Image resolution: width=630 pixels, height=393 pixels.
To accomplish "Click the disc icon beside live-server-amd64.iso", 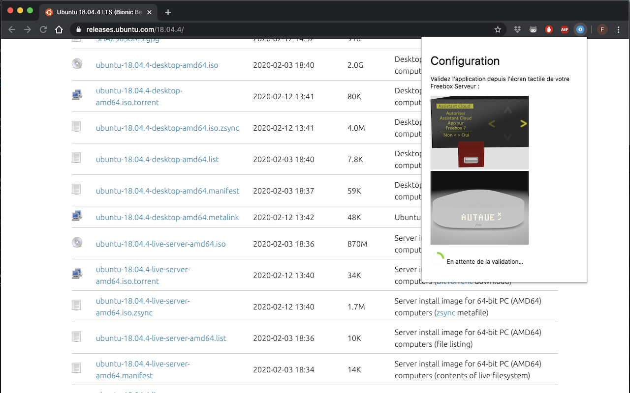I will pos(77,242).
